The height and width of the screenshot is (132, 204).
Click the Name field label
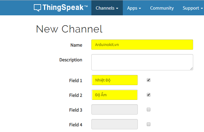click(76, 45)
